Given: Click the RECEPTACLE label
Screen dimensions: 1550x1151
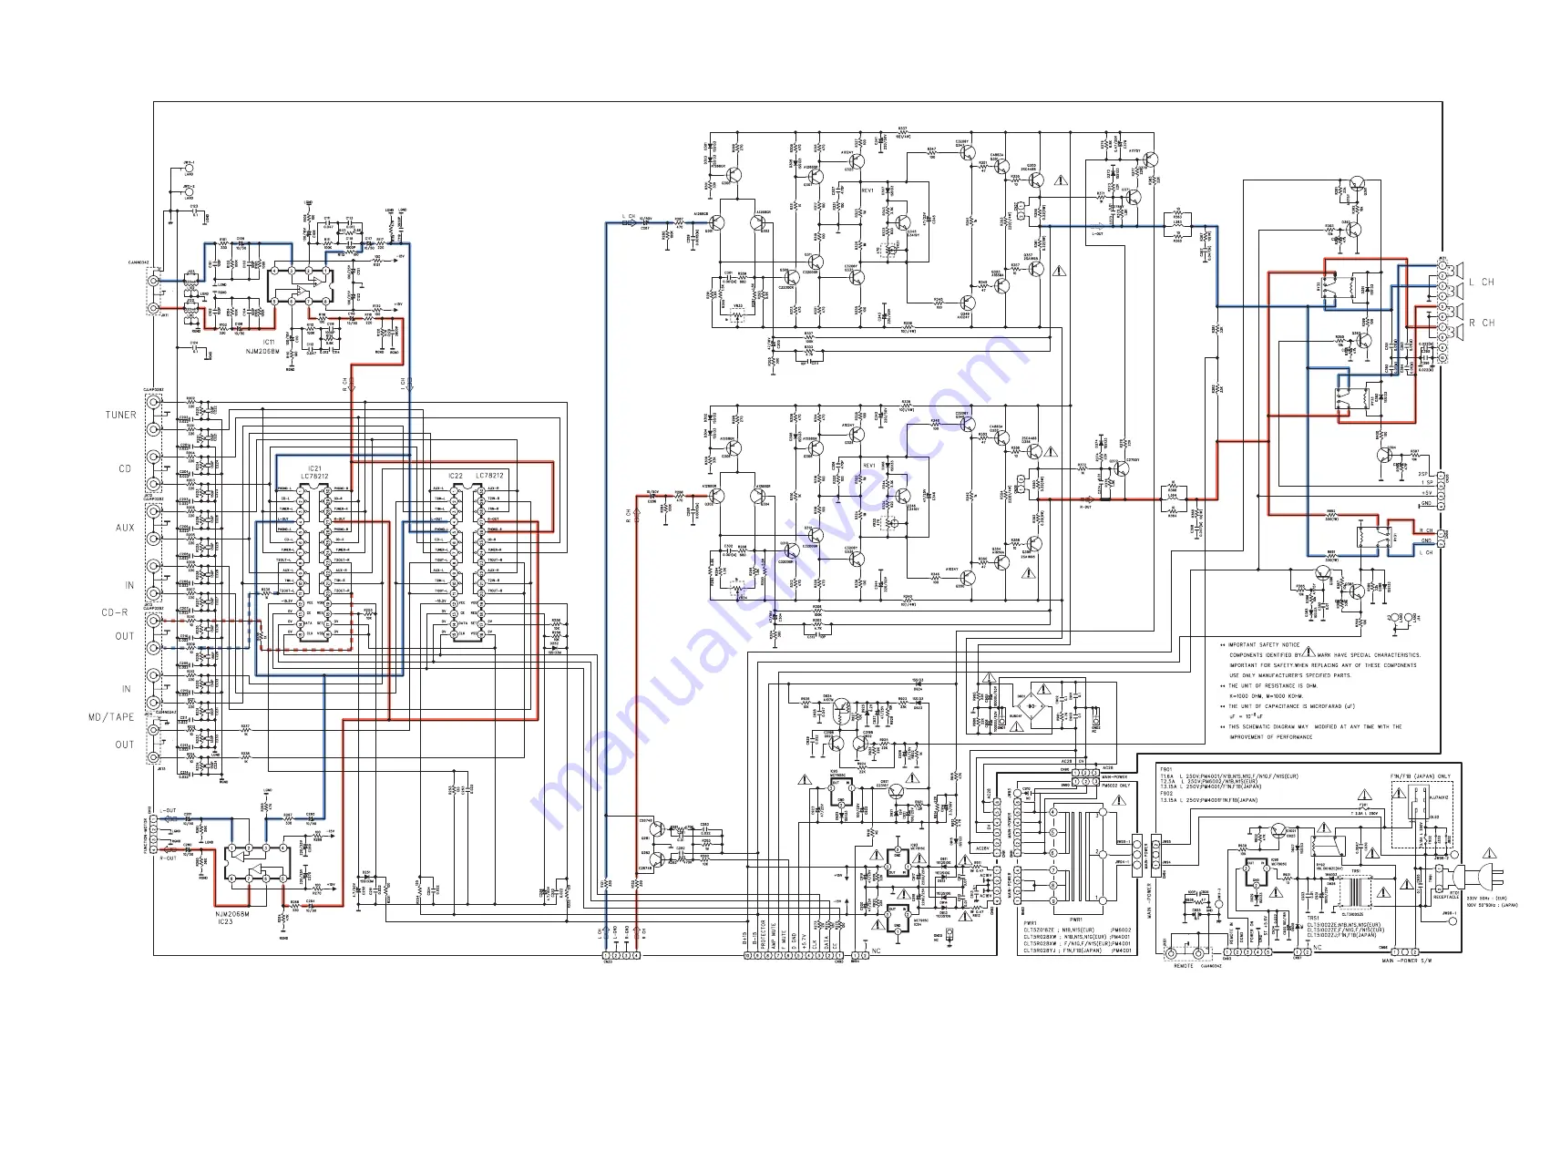Looking at the screenshot, I should (x=1446, y=897).
